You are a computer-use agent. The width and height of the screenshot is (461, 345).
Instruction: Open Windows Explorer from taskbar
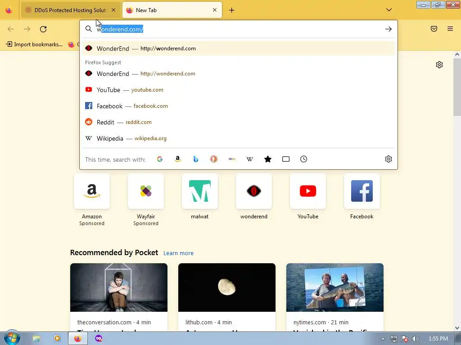click(x=36, y=339)
